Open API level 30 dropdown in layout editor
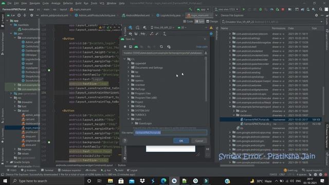329x185 pixels. tap(182, 27)
